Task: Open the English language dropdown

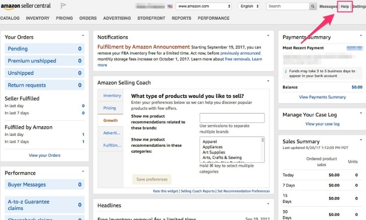Action: (249, 6)
